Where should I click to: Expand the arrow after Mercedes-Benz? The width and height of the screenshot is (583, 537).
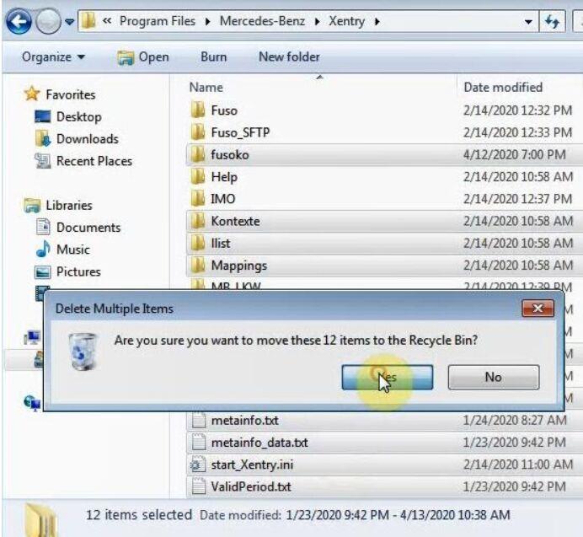317,22
